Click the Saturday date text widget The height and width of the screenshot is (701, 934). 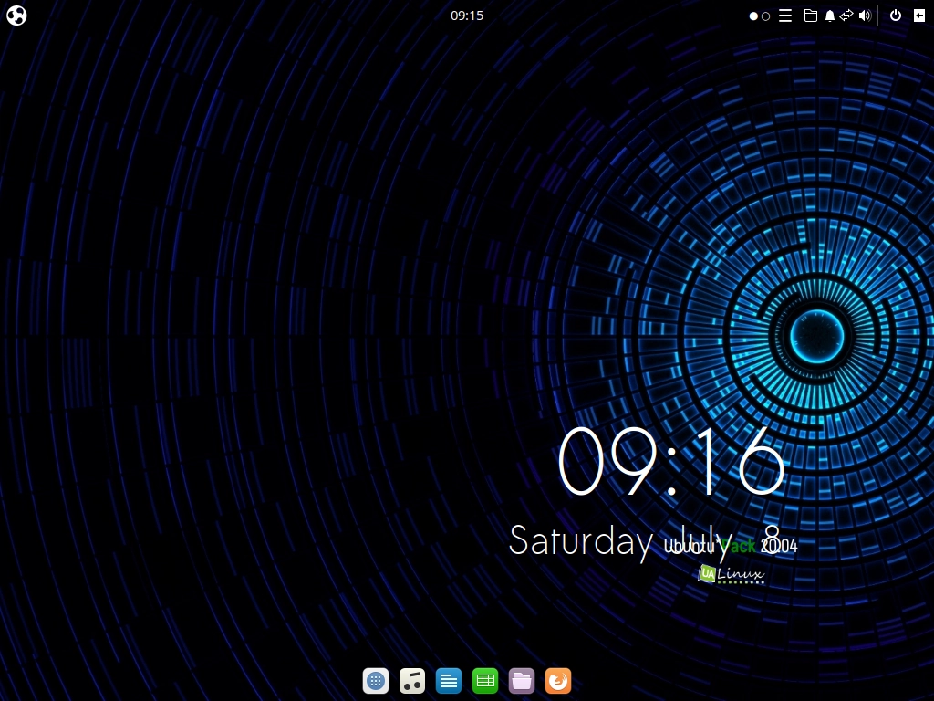(645, 542)
